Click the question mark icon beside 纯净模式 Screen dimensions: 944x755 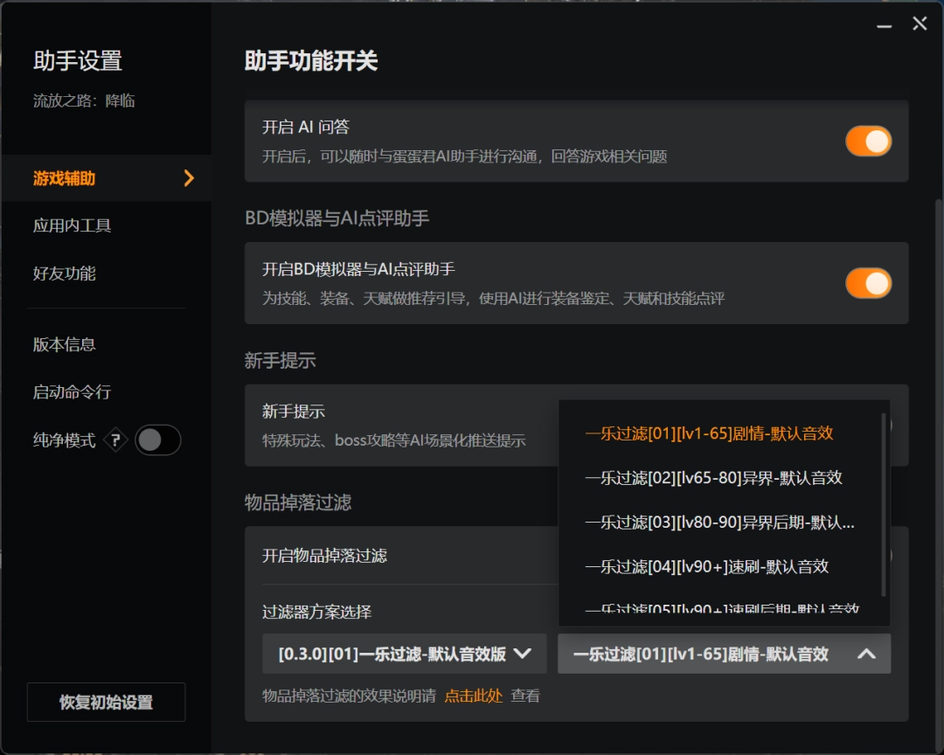(x=115, y=440)
